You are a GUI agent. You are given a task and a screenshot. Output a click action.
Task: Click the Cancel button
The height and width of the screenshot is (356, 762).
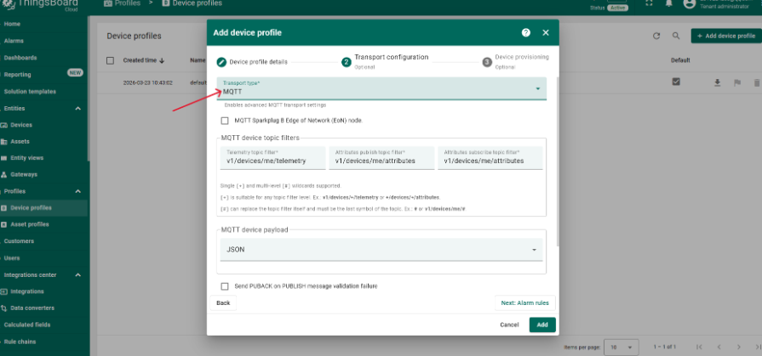(509, 325)
